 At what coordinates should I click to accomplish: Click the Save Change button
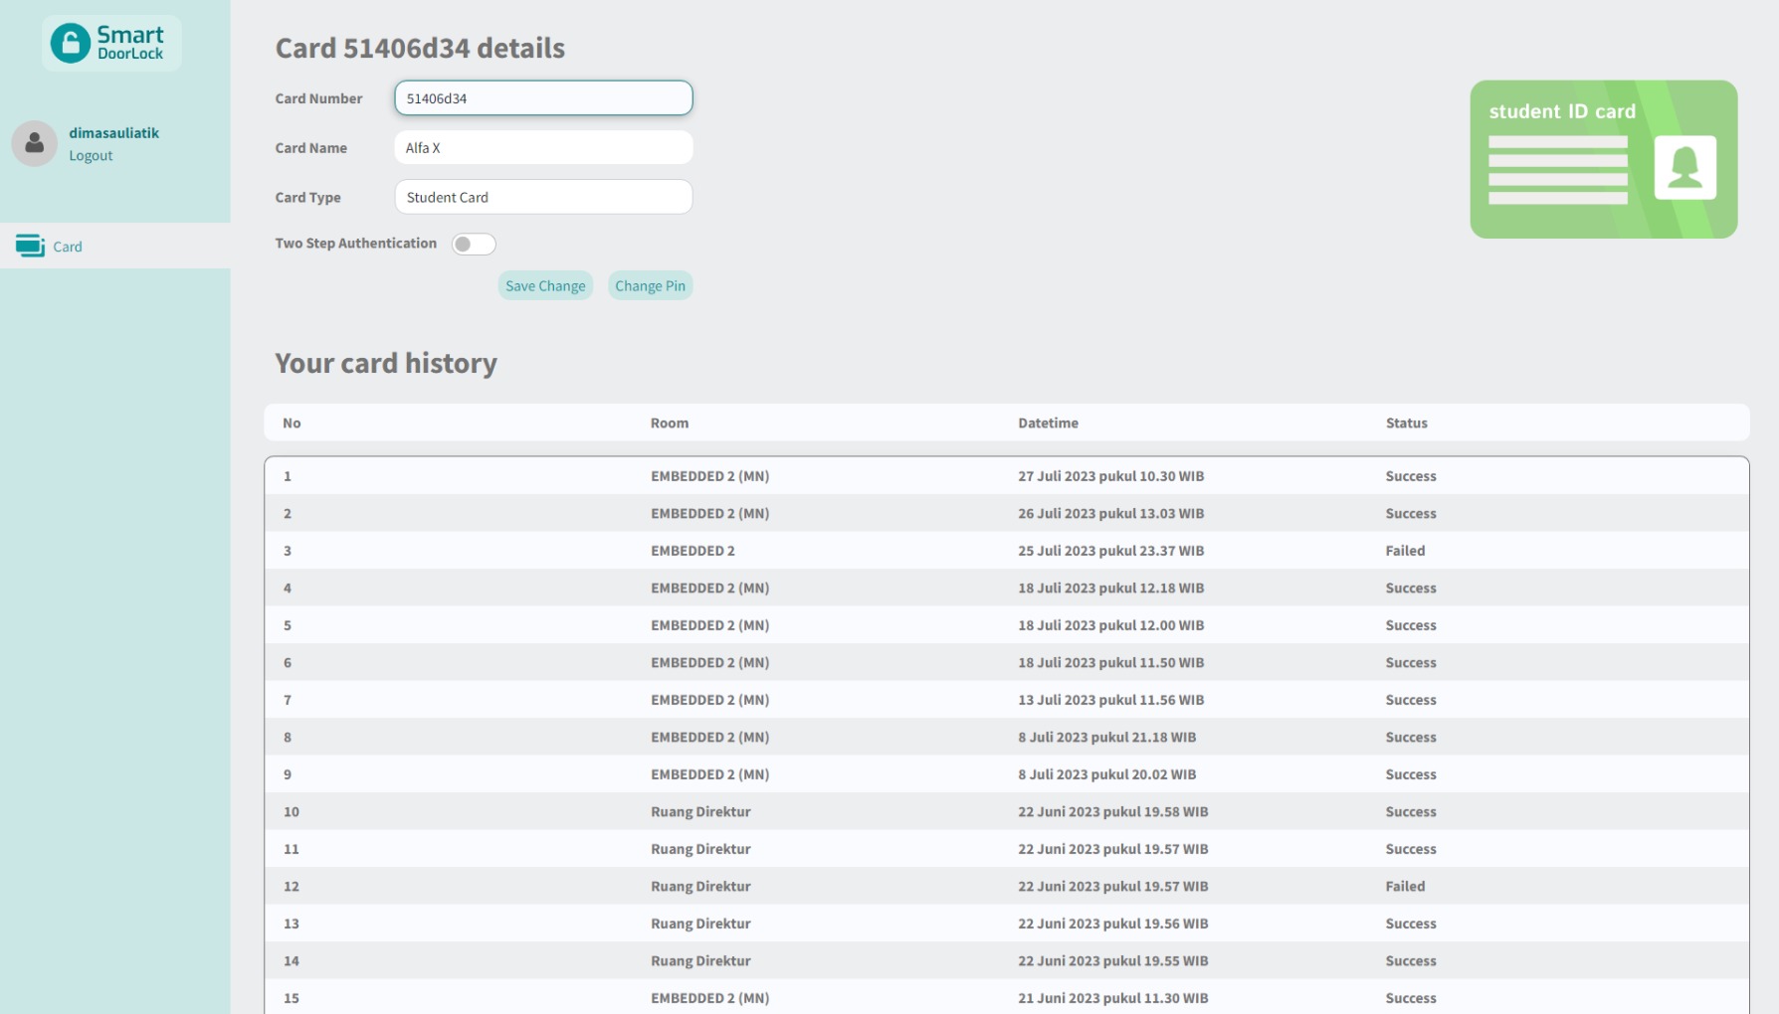[545, 285]
